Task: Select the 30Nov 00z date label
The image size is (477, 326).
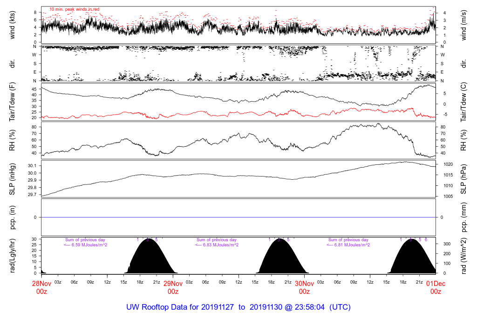Action: point(304,287)
